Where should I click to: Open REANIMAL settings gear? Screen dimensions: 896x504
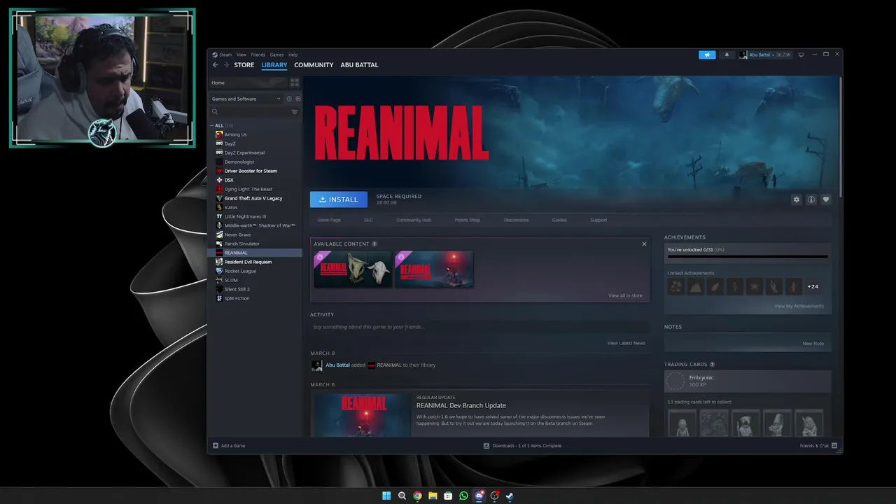[796, 199]
